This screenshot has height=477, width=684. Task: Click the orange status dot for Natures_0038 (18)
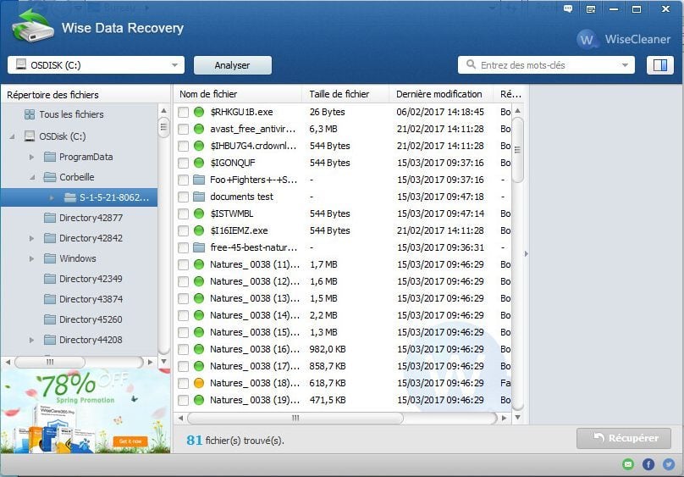point(199,383)
